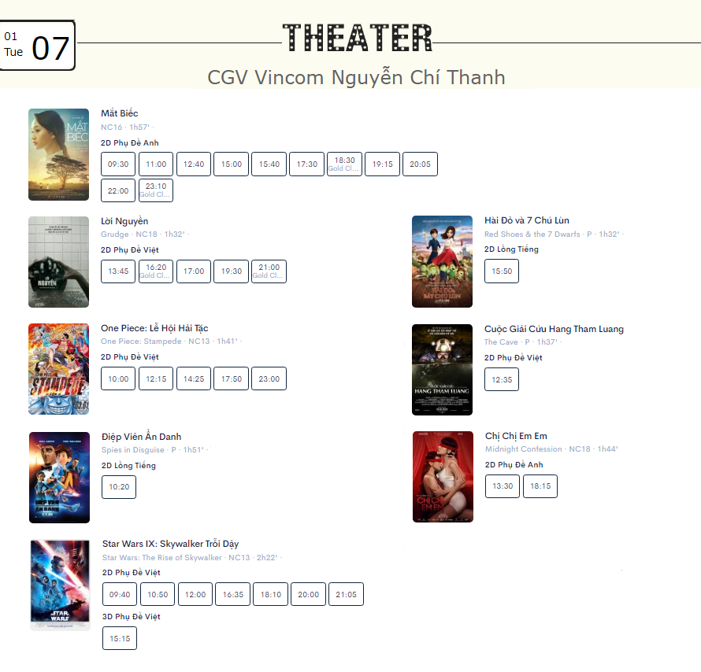701x672 pixels.
Task: Choose the 18:15 Chị Chị Em Em showtime
Action: tap(540, 486)
